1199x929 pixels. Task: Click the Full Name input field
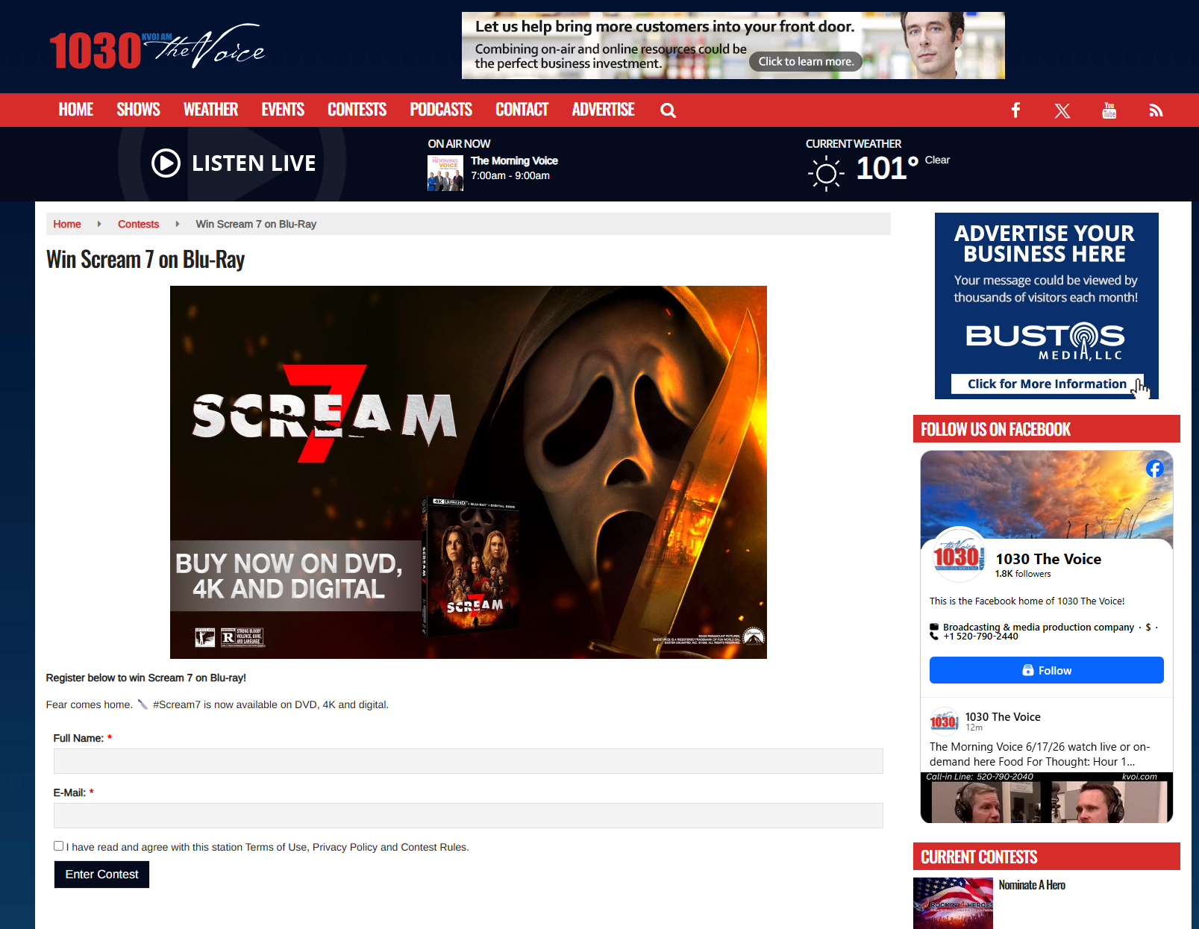tap(468, 761)
